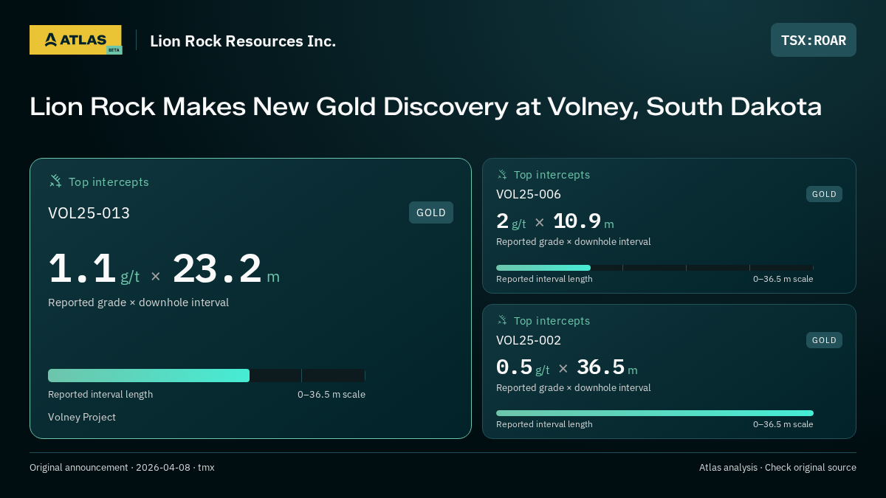Click the TSX:ROAR ticker badge

(814, 40)
